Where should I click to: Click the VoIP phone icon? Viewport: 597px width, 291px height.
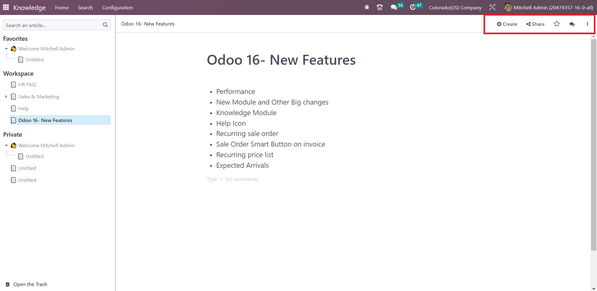tap(380, 7)
